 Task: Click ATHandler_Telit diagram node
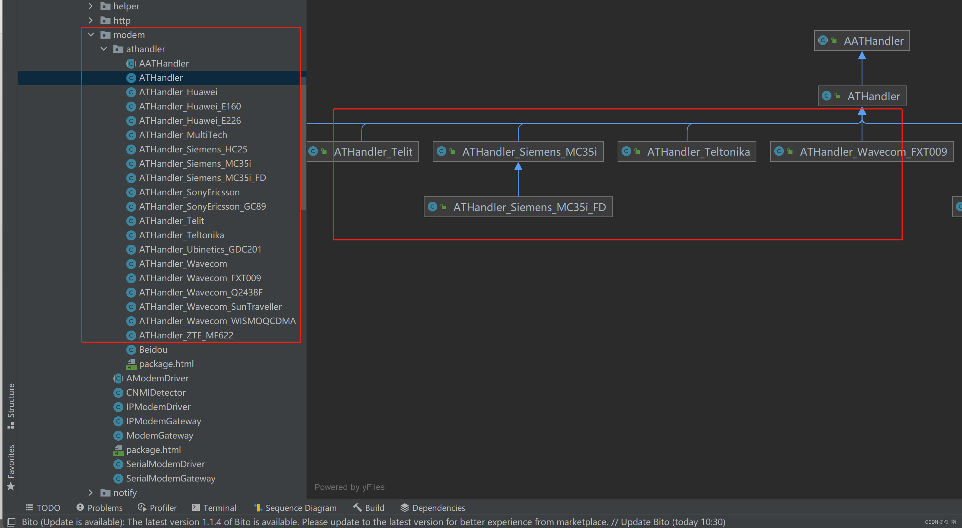362,151
